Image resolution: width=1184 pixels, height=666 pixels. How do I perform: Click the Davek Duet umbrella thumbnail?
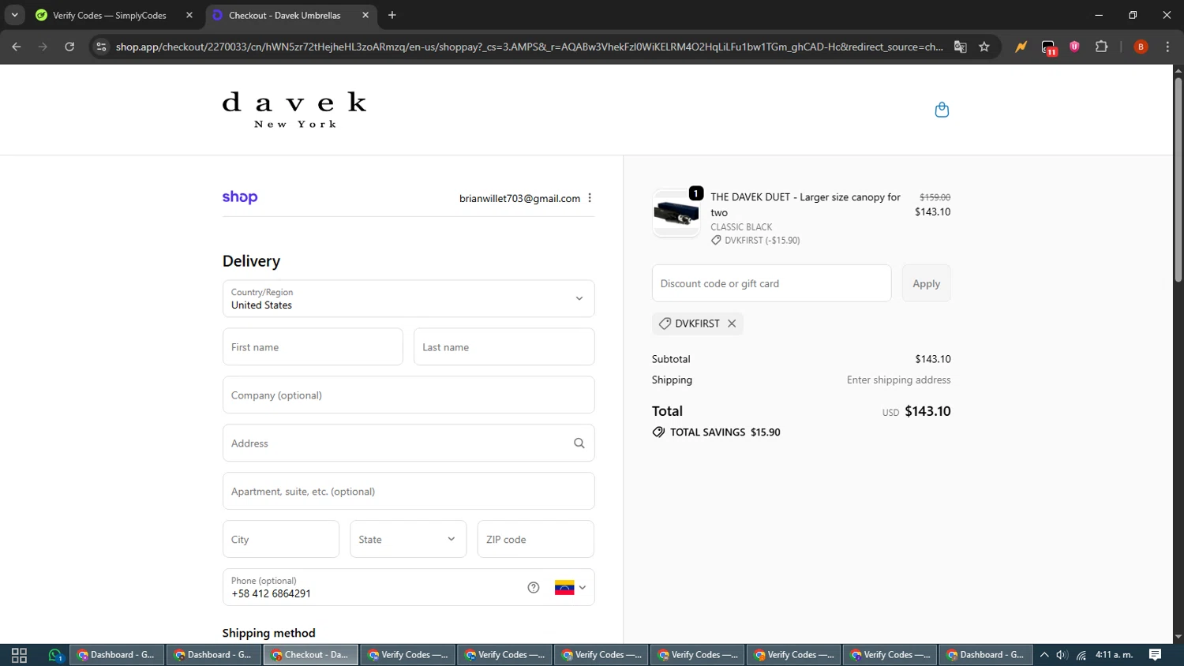tap(676, 213)
